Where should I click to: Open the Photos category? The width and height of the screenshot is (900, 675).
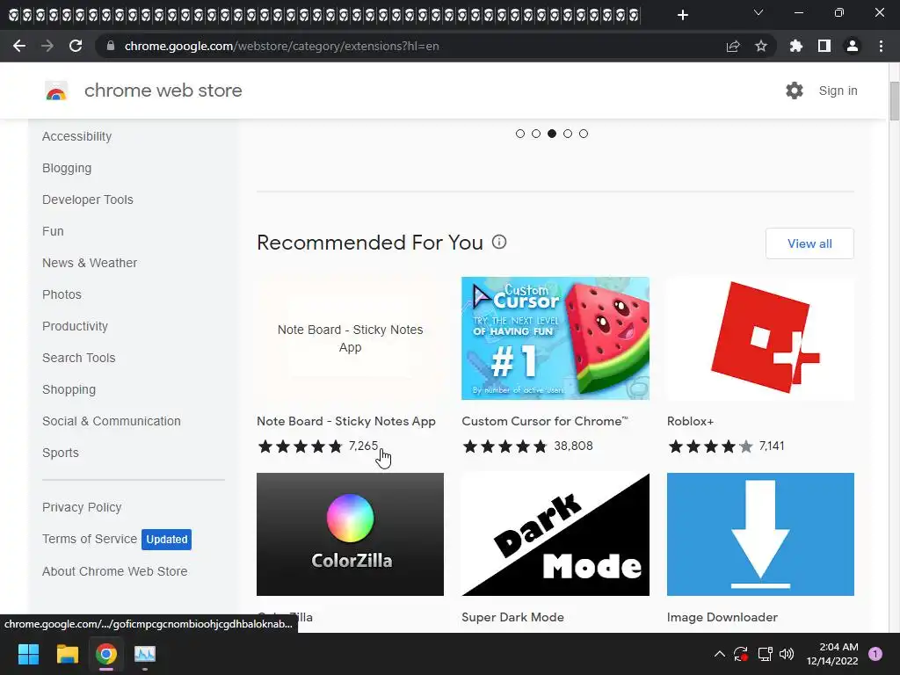click(62, 294)
